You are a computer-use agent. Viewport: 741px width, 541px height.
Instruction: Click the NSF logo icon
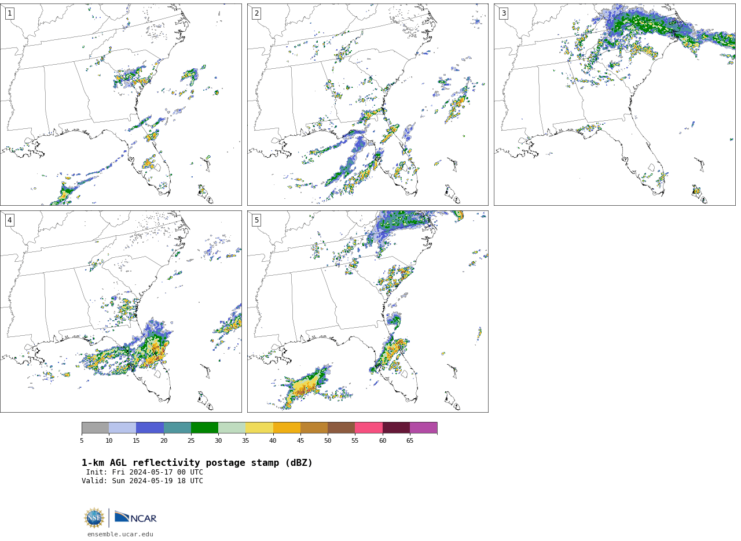(x=94, y=518)
